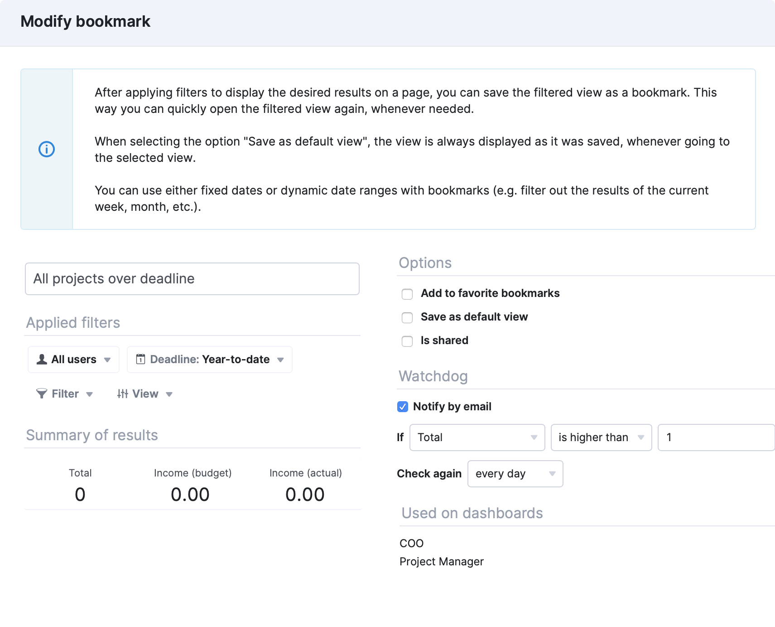
Task: Tick the Is shared checkbox
Action: pos(407,341)
